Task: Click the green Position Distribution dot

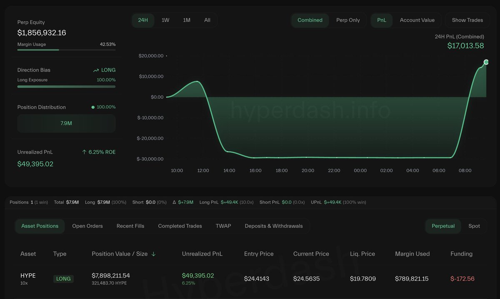Action: point(93,107)
